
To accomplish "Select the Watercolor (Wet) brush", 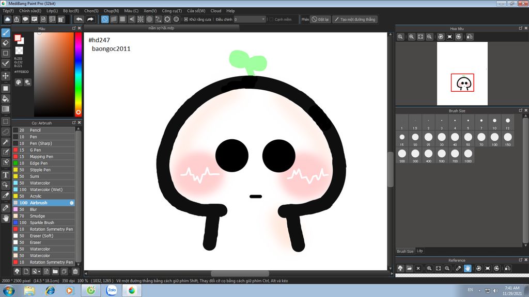I will 43,190.
